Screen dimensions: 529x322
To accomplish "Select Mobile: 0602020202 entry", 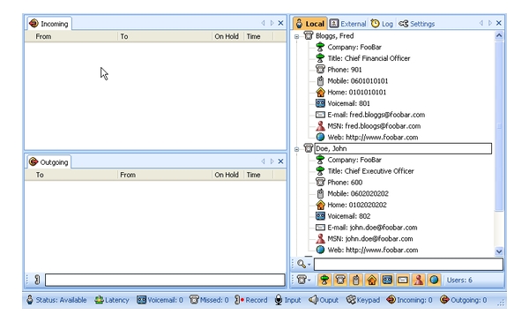I will pos(358,194).
